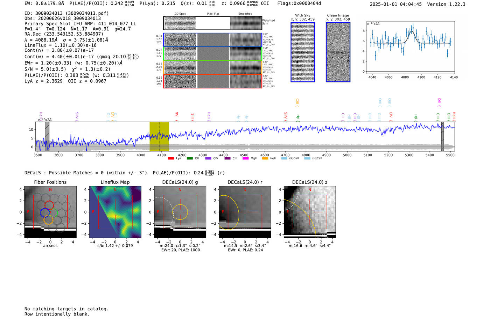
Task: Click the S/N = 5.0(±0.5) line
Action: (67, 69)
